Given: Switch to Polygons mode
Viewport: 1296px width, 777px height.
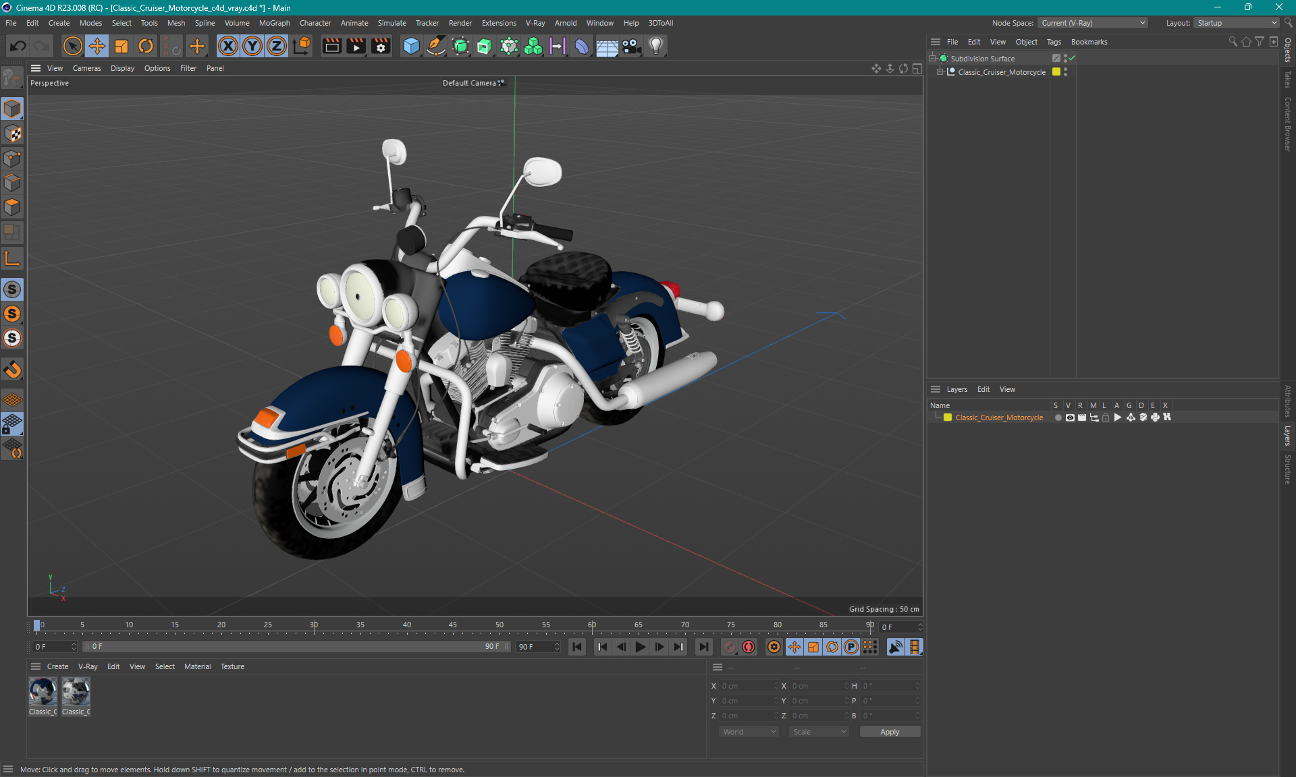Looking at the screenshot, I should click(12, 207).
